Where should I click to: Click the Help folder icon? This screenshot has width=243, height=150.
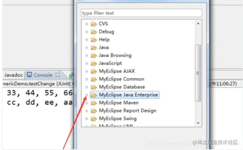coord(94,40)
